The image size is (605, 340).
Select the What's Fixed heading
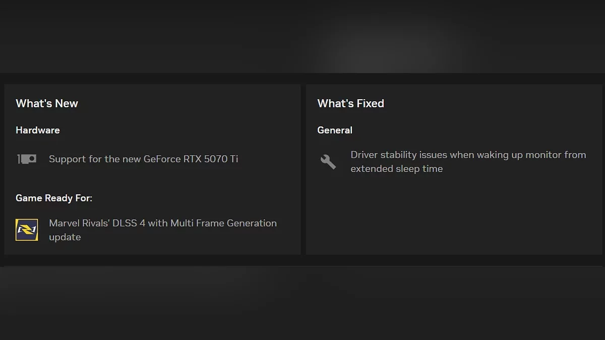point(350,103)
